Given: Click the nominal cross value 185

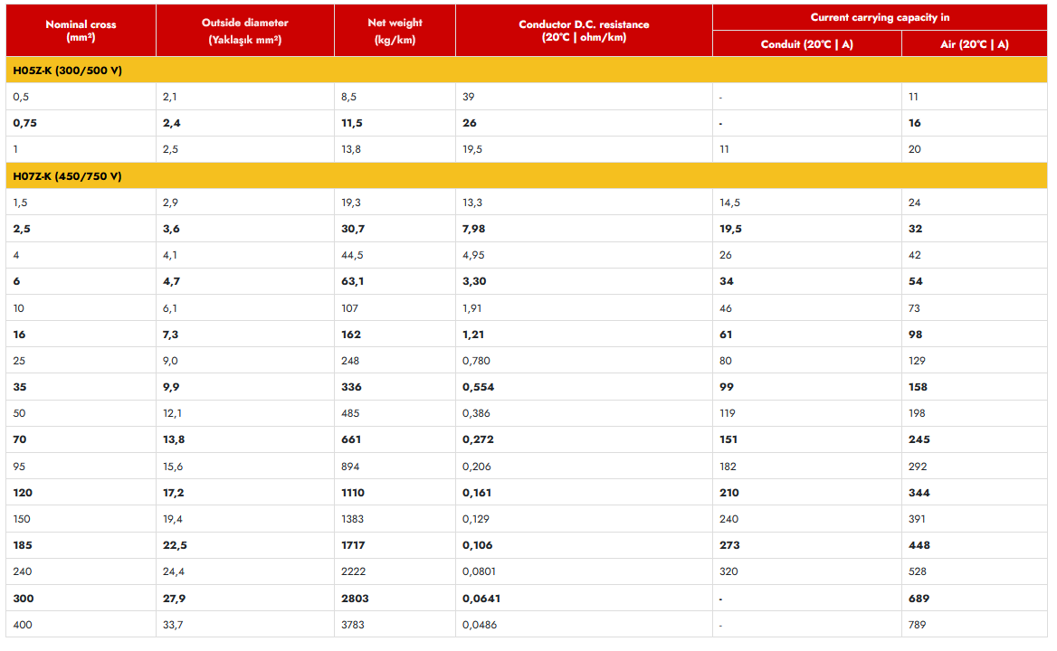Looking at the screenshot, I should 23,545.
